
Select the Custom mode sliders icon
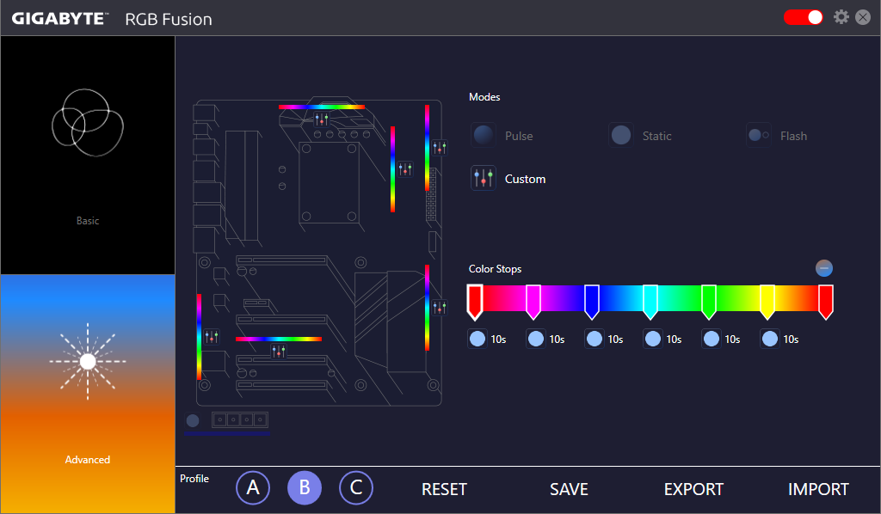tap(484, 179)
